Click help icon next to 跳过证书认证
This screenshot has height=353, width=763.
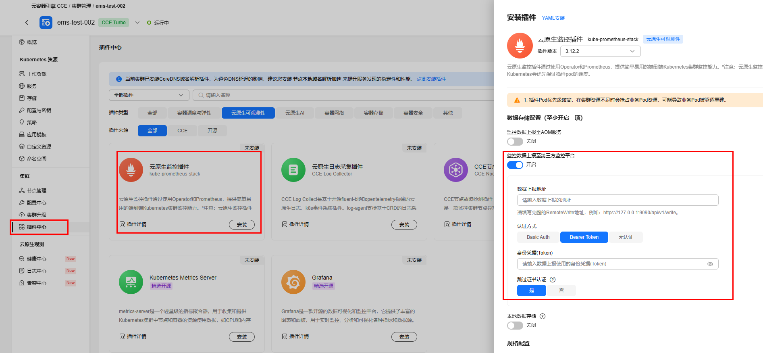553,280
